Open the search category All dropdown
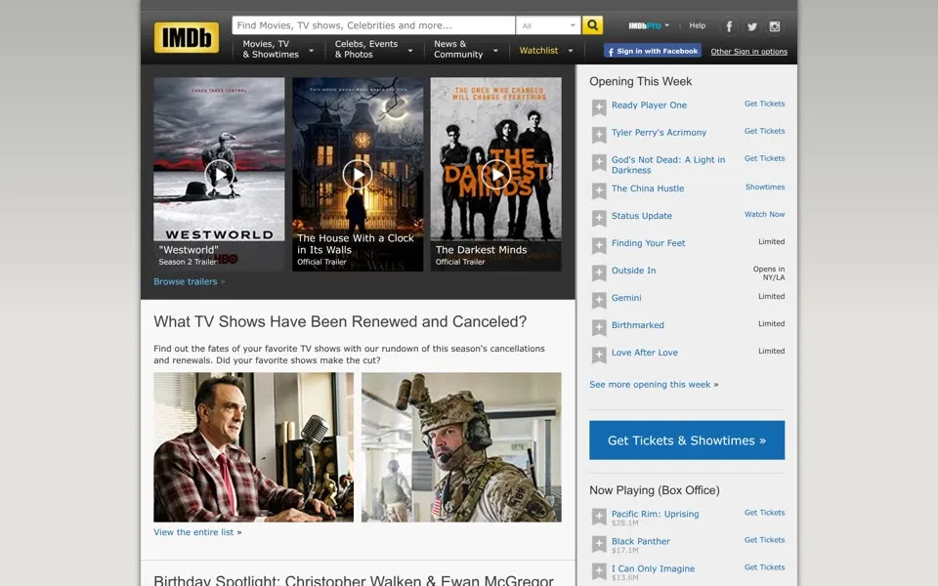 548,25
